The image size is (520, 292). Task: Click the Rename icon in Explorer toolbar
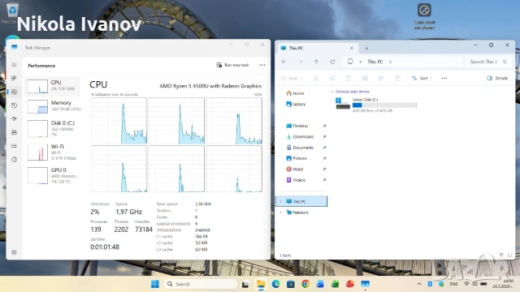(x=365, y=78)
